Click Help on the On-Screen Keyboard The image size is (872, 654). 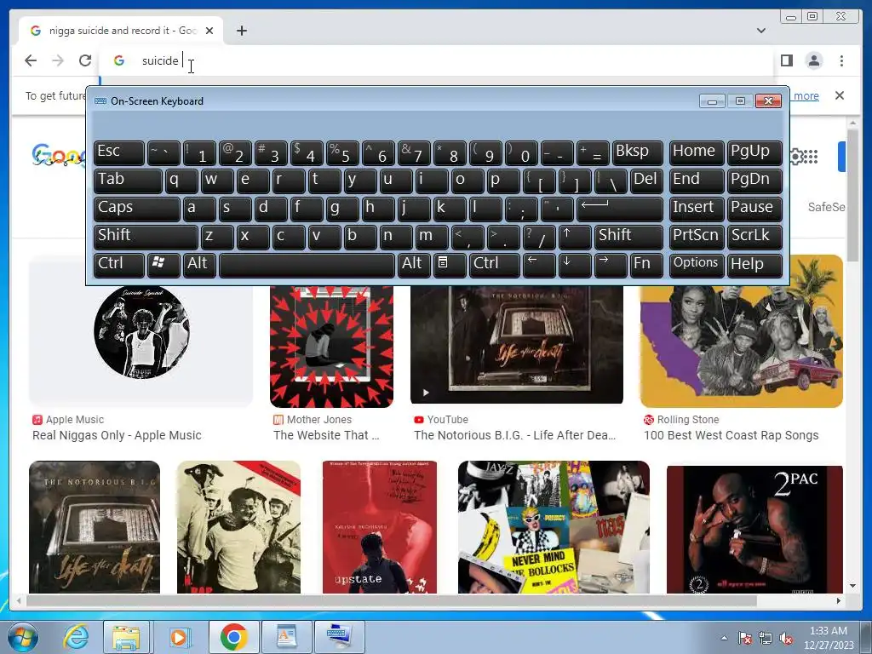click(754, 265)
